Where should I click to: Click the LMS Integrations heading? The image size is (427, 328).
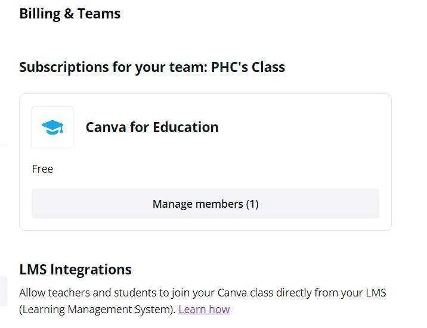[x=75, y=270]
